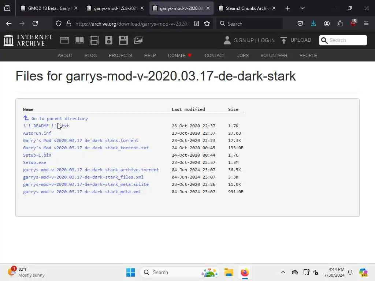The width and height of the screenshot is (375, 281).
Task: Open the Images icon in the Archive nav
Action: tap(138, 40)
